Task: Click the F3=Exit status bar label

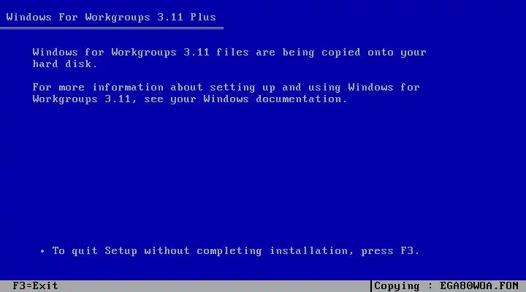Action: pyautogui.click(x=35, y=286)
